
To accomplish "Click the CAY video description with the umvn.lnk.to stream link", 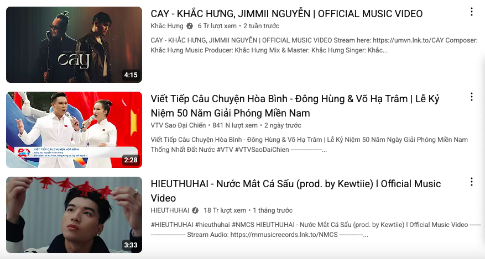I will pyautogui.click(x=314, y=45).
